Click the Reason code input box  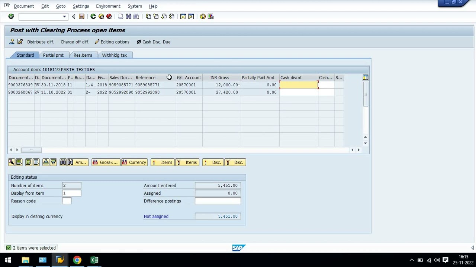coord(67,201)
